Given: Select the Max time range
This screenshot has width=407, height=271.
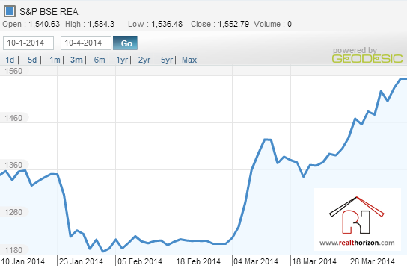Looking at the screenshot, I should pyautogui.click(x=189, y=60).
